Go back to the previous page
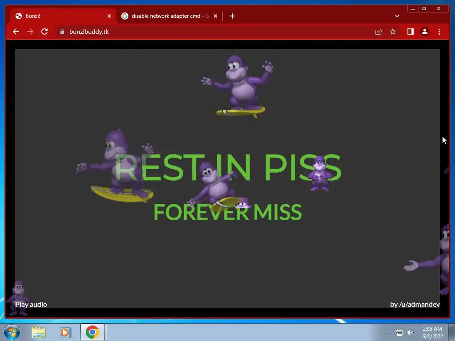Viewport: 455px width, 341px height. tap(16, 32)
